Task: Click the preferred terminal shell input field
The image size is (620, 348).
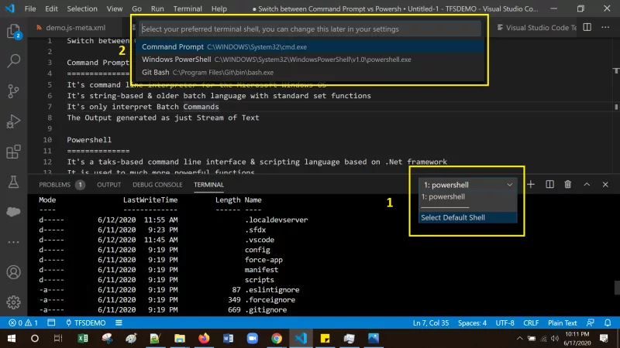Action: click(x=310, y=29)
